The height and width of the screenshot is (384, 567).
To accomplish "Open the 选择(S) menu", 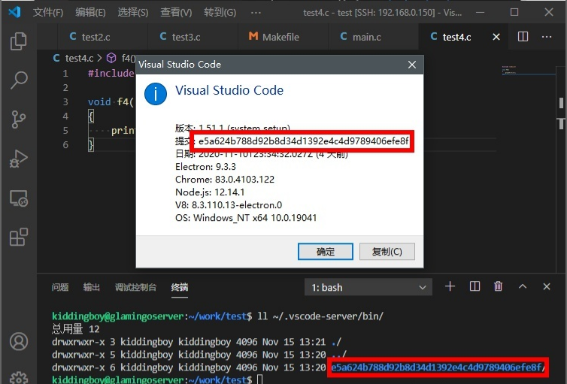I will (x=132, y=13).
